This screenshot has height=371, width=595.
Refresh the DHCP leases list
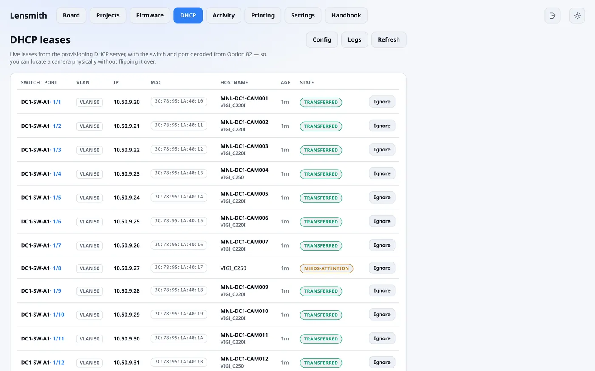[389, 40]
